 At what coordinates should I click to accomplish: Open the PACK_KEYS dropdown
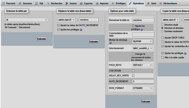(x=142, y=65)
